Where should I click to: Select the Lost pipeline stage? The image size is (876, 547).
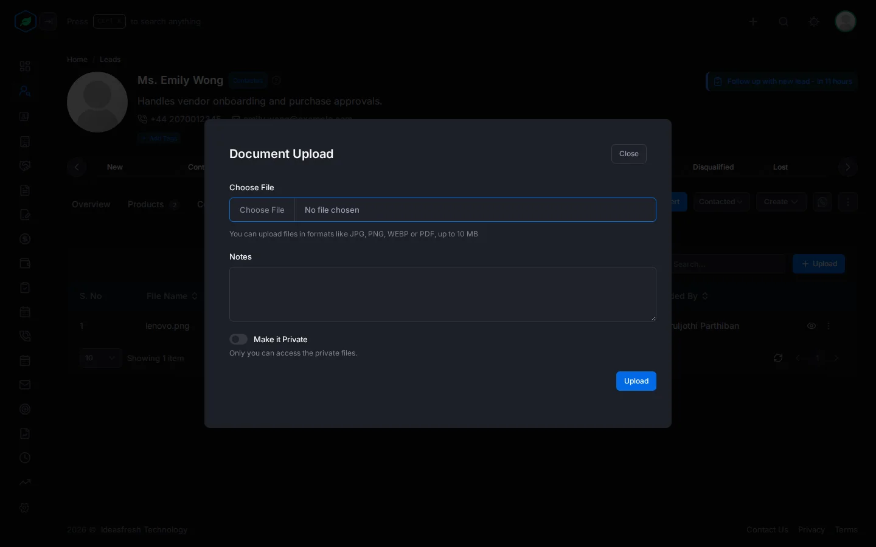click(x=780, y=167)
